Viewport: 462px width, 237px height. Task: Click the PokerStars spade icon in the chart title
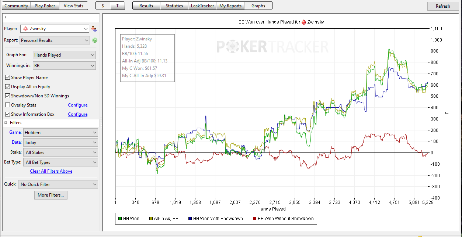[x=304, y=22]
